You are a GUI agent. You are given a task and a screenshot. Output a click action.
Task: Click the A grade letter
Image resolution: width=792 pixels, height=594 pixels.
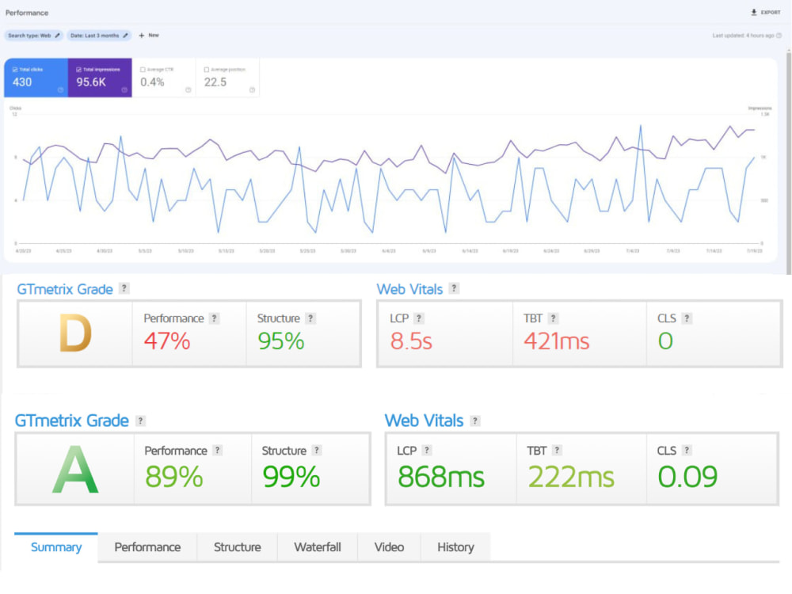75,469
